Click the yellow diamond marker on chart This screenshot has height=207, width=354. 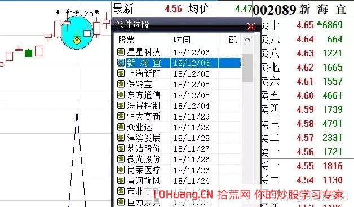(x=77, y=41)
